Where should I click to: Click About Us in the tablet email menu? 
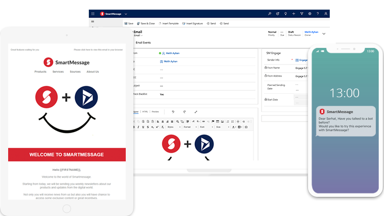coord(93,71)
